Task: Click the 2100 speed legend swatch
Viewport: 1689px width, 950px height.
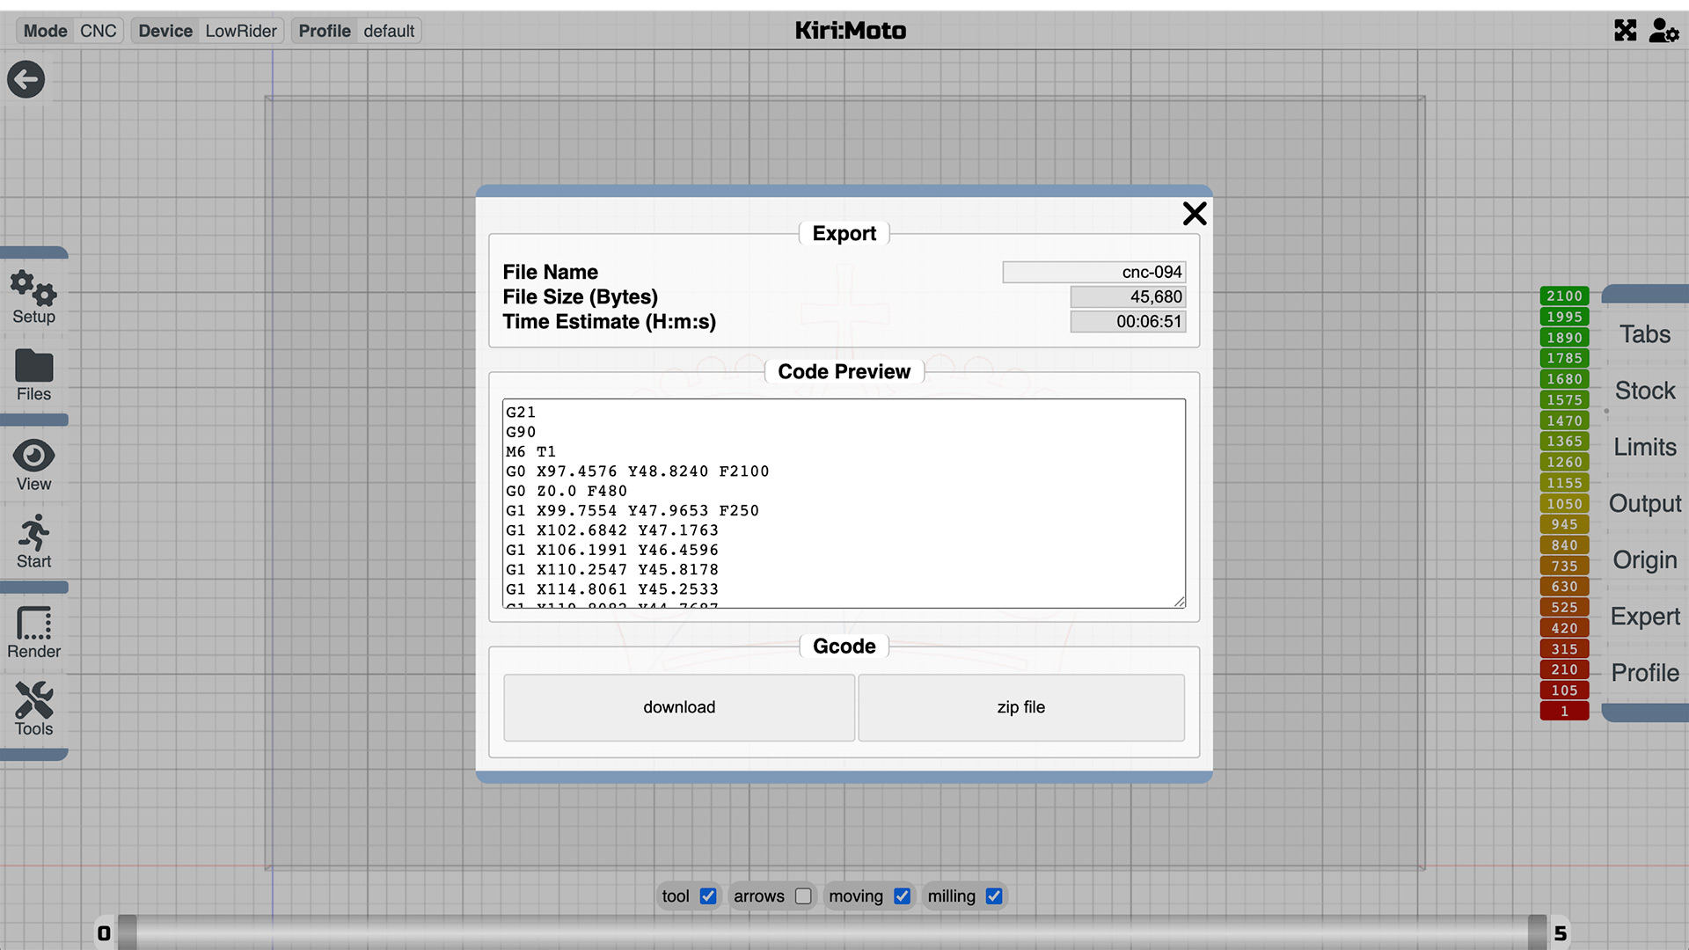Action: (1564, 296)
